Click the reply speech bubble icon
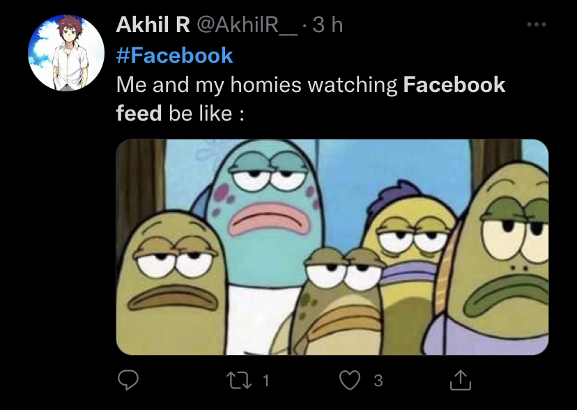 click(x=128, y=380)
